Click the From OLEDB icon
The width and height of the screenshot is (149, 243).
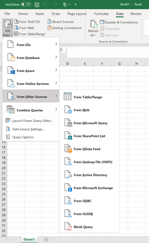coord(68,213)
